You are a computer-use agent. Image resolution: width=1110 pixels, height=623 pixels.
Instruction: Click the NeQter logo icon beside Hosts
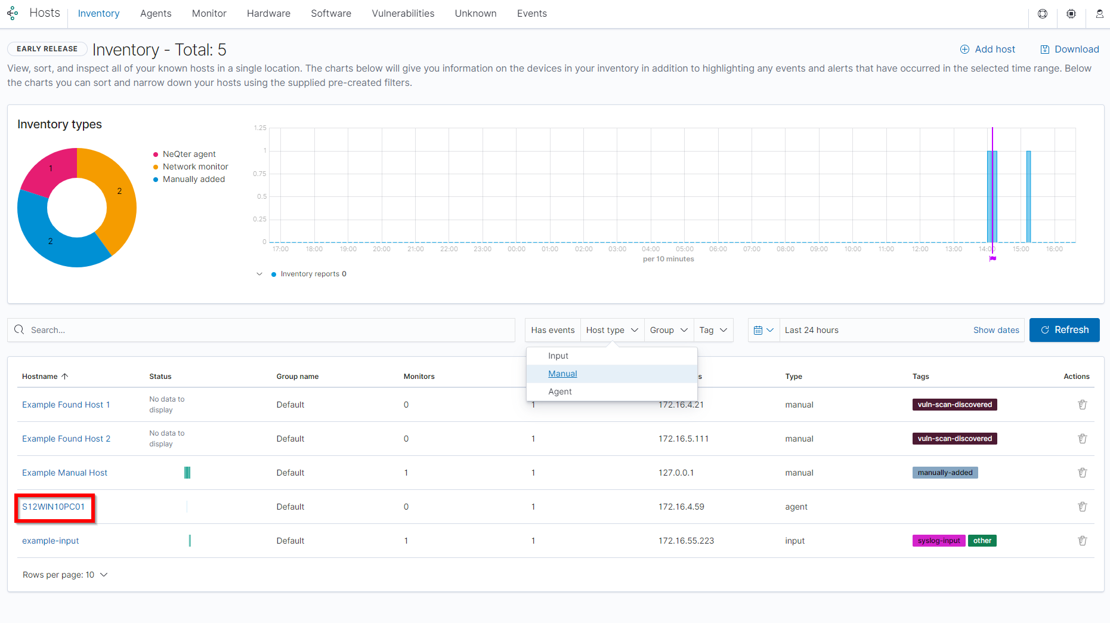coord(13,13)
